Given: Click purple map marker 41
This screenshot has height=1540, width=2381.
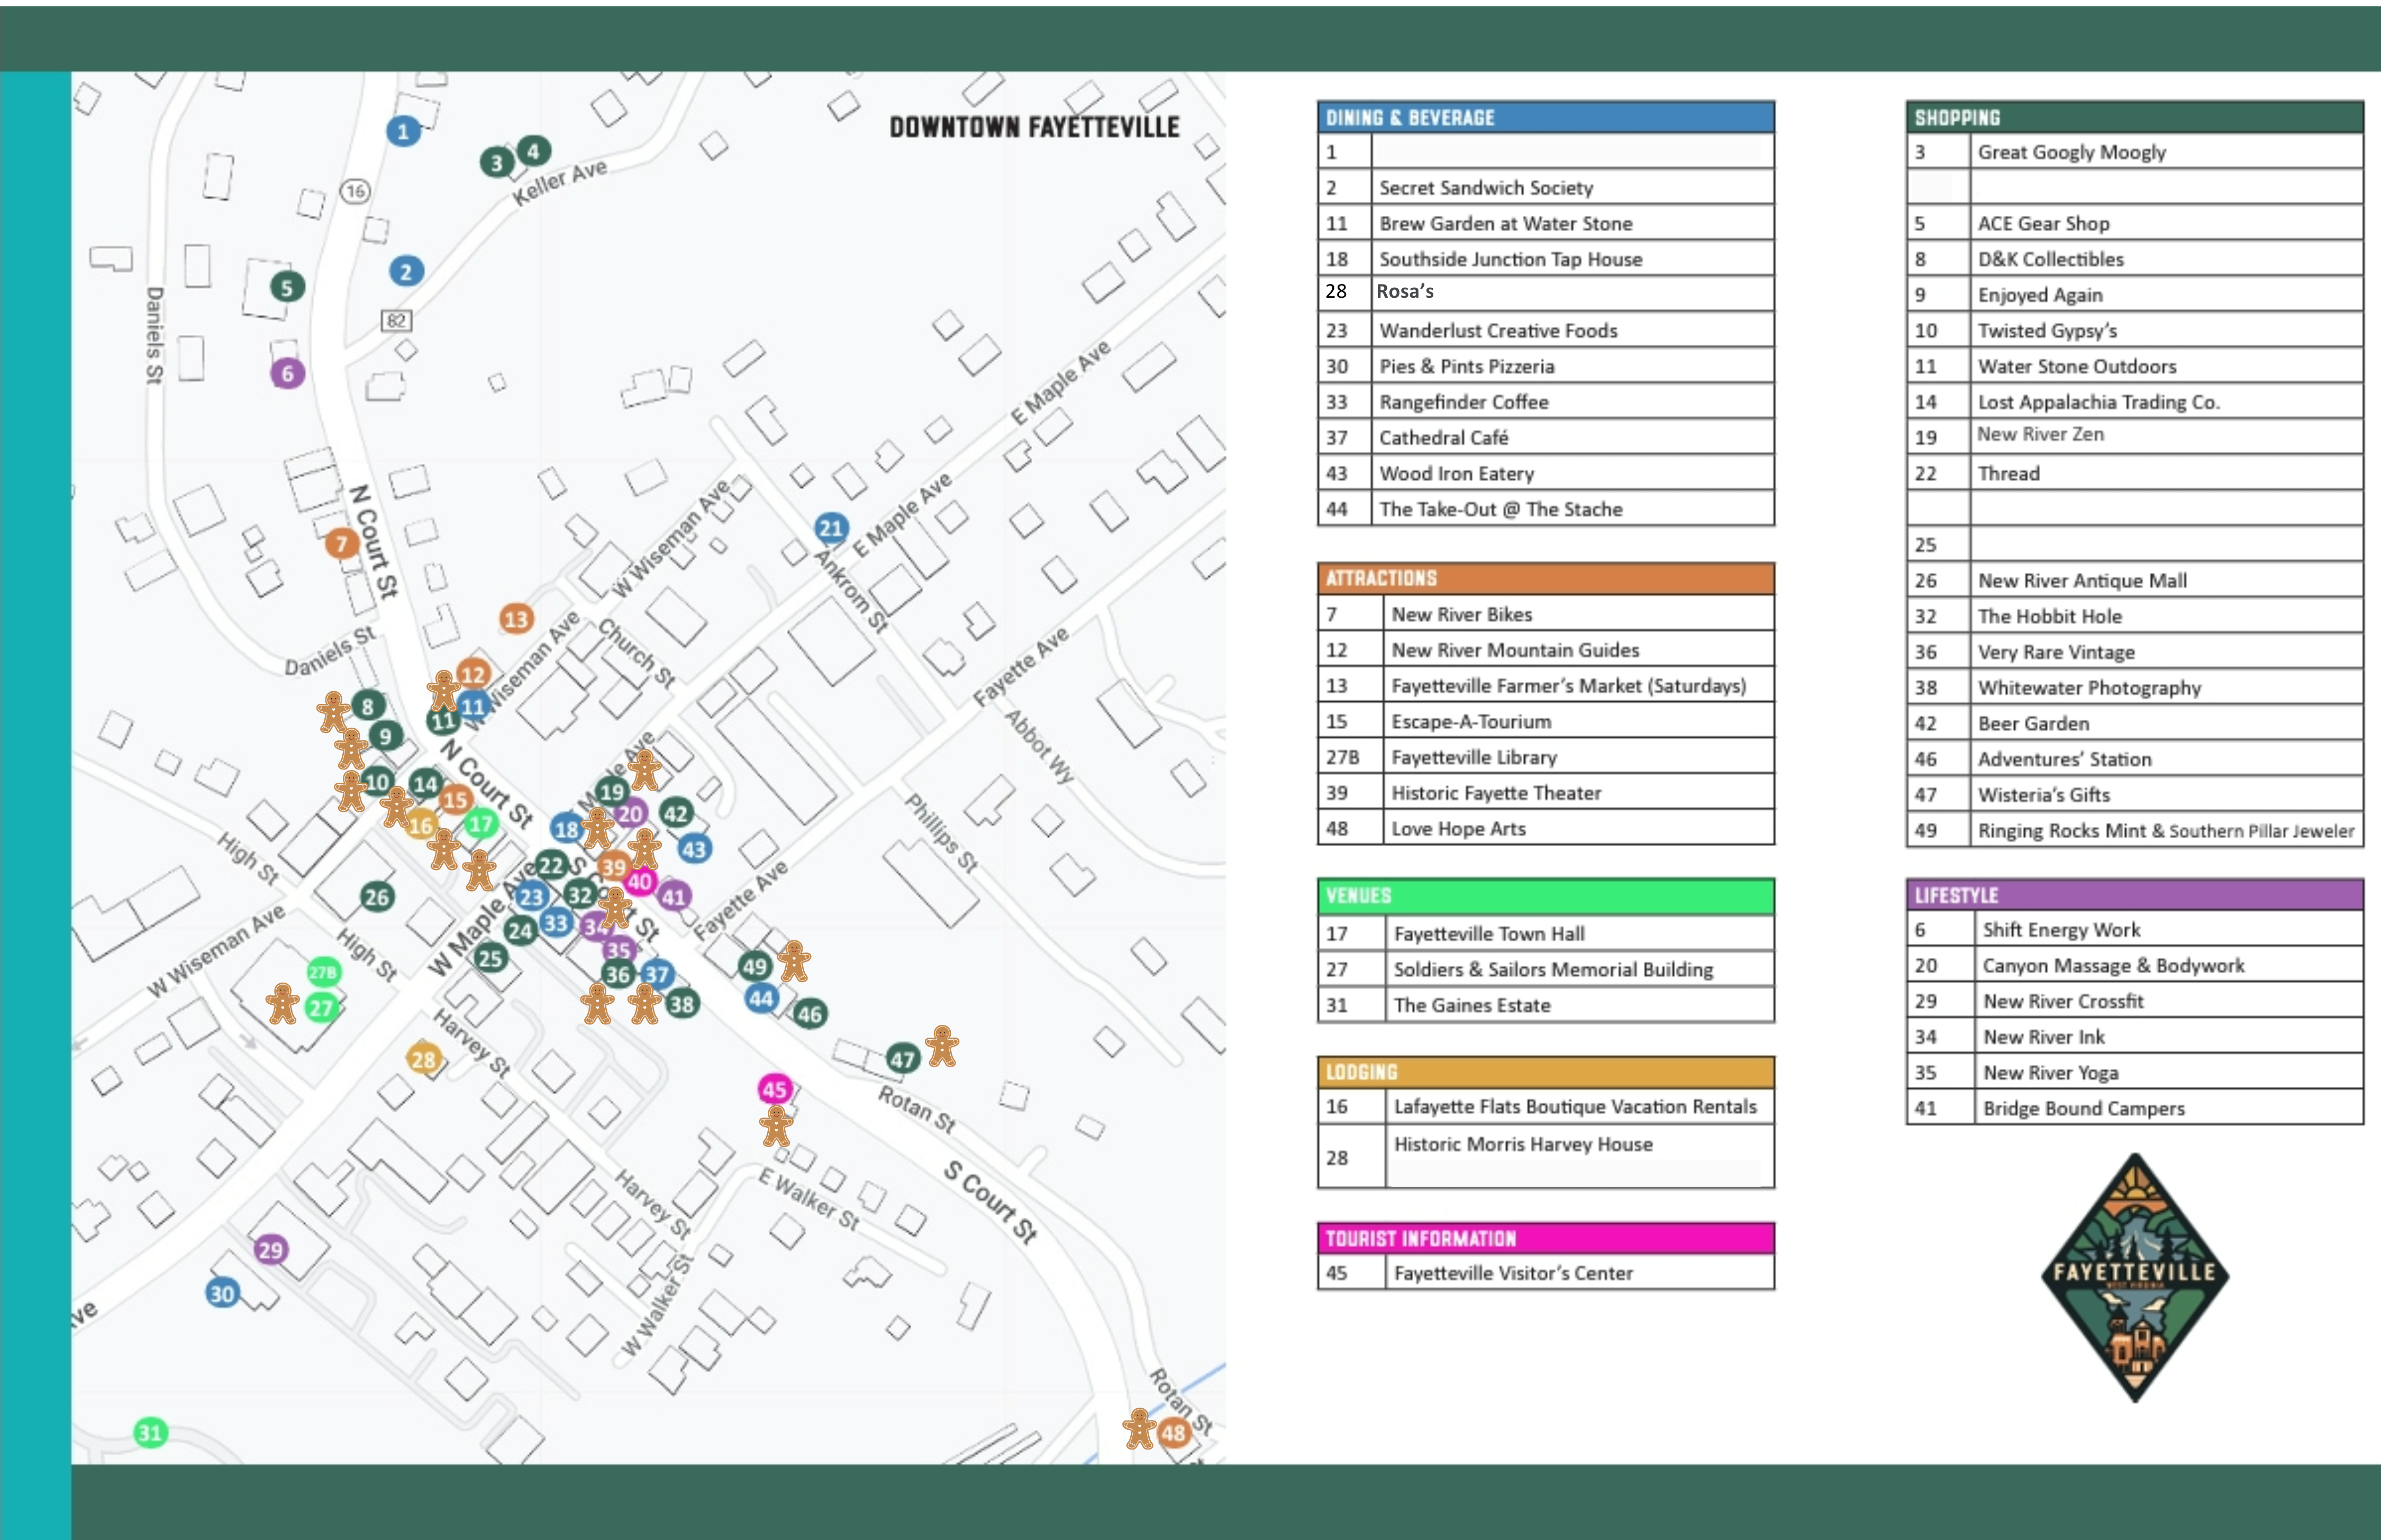Looking at the screenshot, I should [673, 896].
